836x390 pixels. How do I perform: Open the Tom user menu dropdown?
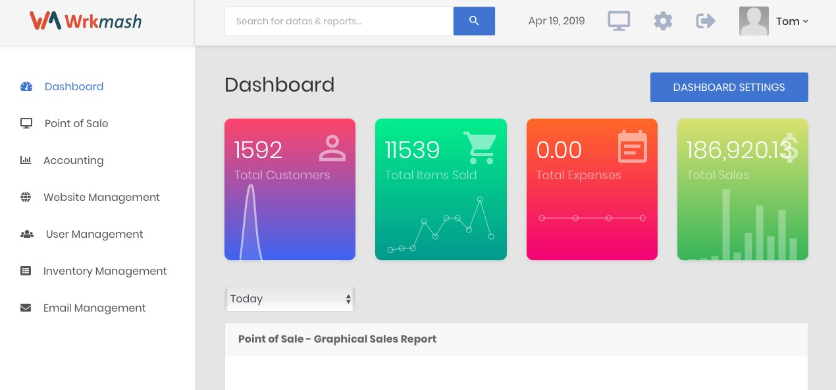792,21
